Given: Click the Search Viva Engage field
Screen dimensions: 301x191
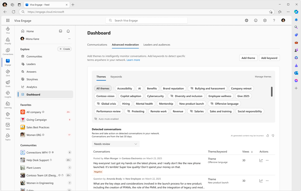Looking at the screenshot, I should (146, 20).
